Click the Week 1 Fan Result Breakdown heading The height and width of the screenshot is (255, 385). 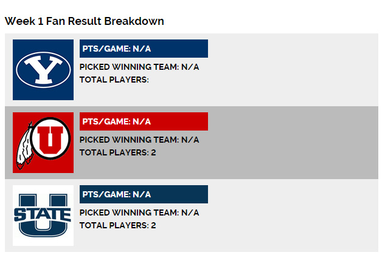click(x=85, y=21)
